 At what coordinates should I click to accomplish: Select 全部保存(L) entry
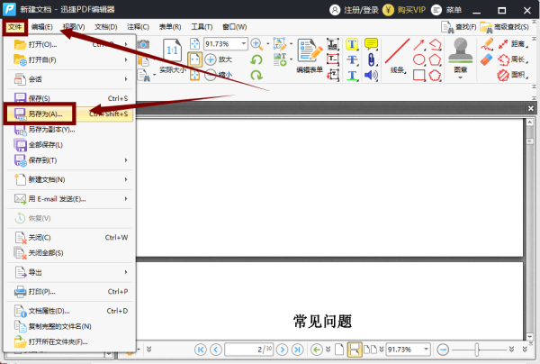(69, 145)
